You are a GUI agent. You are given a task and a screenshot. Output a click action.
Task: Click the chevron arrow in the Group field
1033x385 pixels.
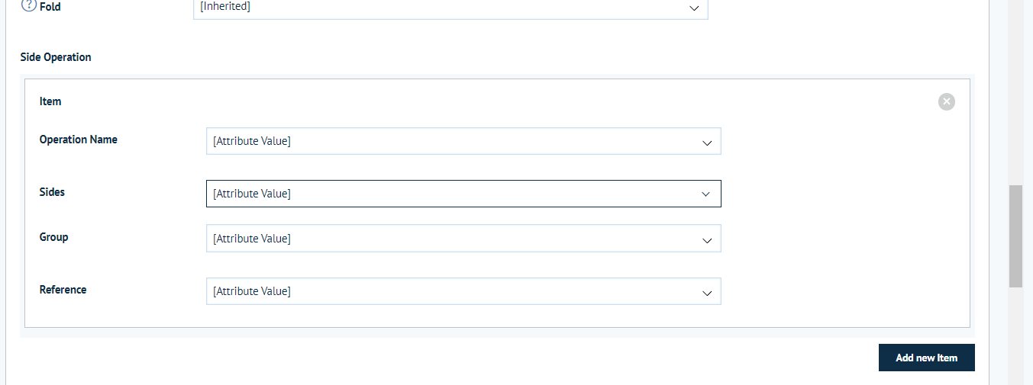tap(707, 239)
